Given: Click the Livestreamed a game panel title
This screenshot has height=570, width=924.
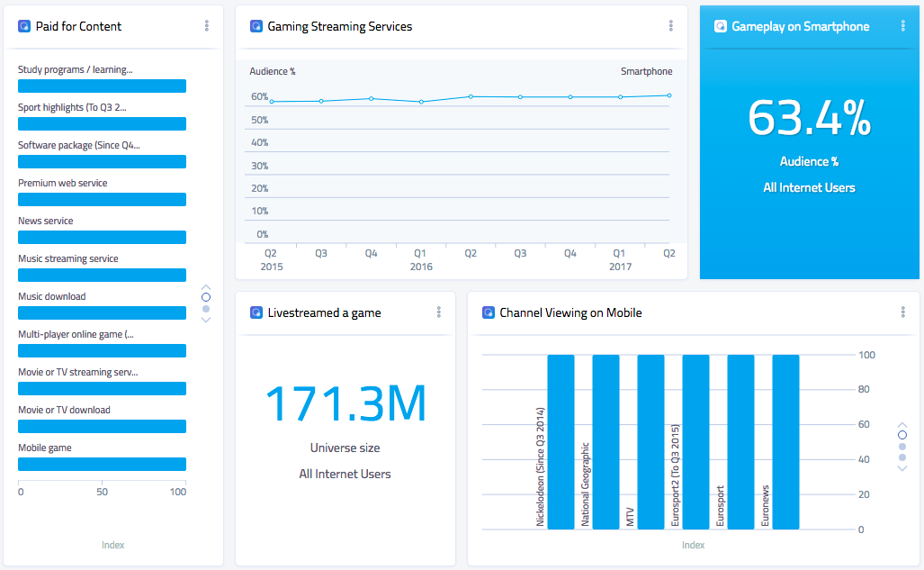Looking at the screenshot, I should click(x=324, y=312).
